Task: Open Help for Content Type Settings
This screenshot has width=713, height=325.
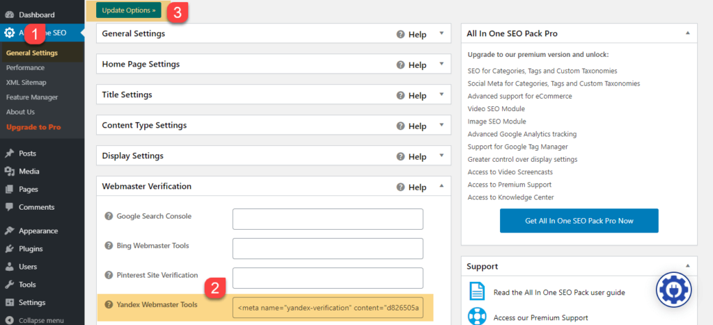Action: click(x=412, y=126)
